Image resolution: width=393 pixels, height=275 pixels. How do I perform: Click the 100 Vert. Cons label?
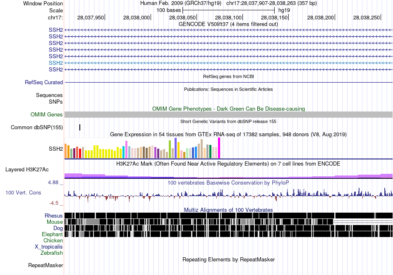[23, 193]
